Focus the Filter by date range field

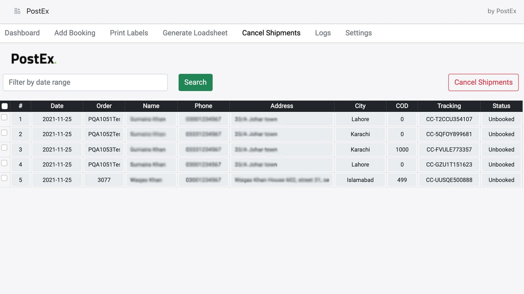[x=85, y=82]
